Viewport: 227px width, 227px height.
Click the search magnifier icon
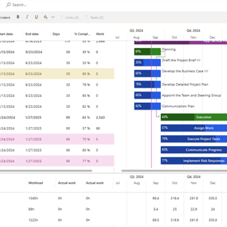coord(8,5)
